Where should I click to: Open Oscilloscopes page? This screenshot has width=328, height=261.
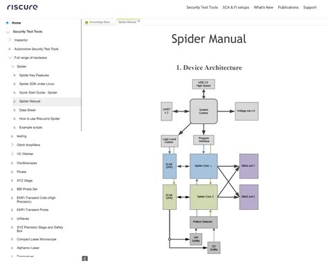(x=27, y=163)
